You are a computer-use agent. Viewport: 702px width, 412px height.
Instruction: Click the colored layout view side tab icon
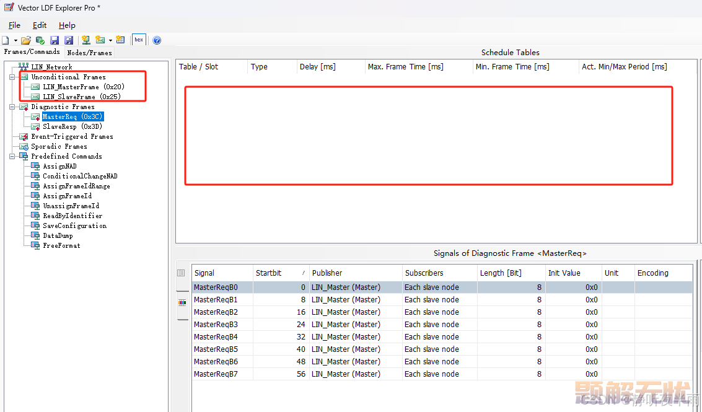coord(182,303)
